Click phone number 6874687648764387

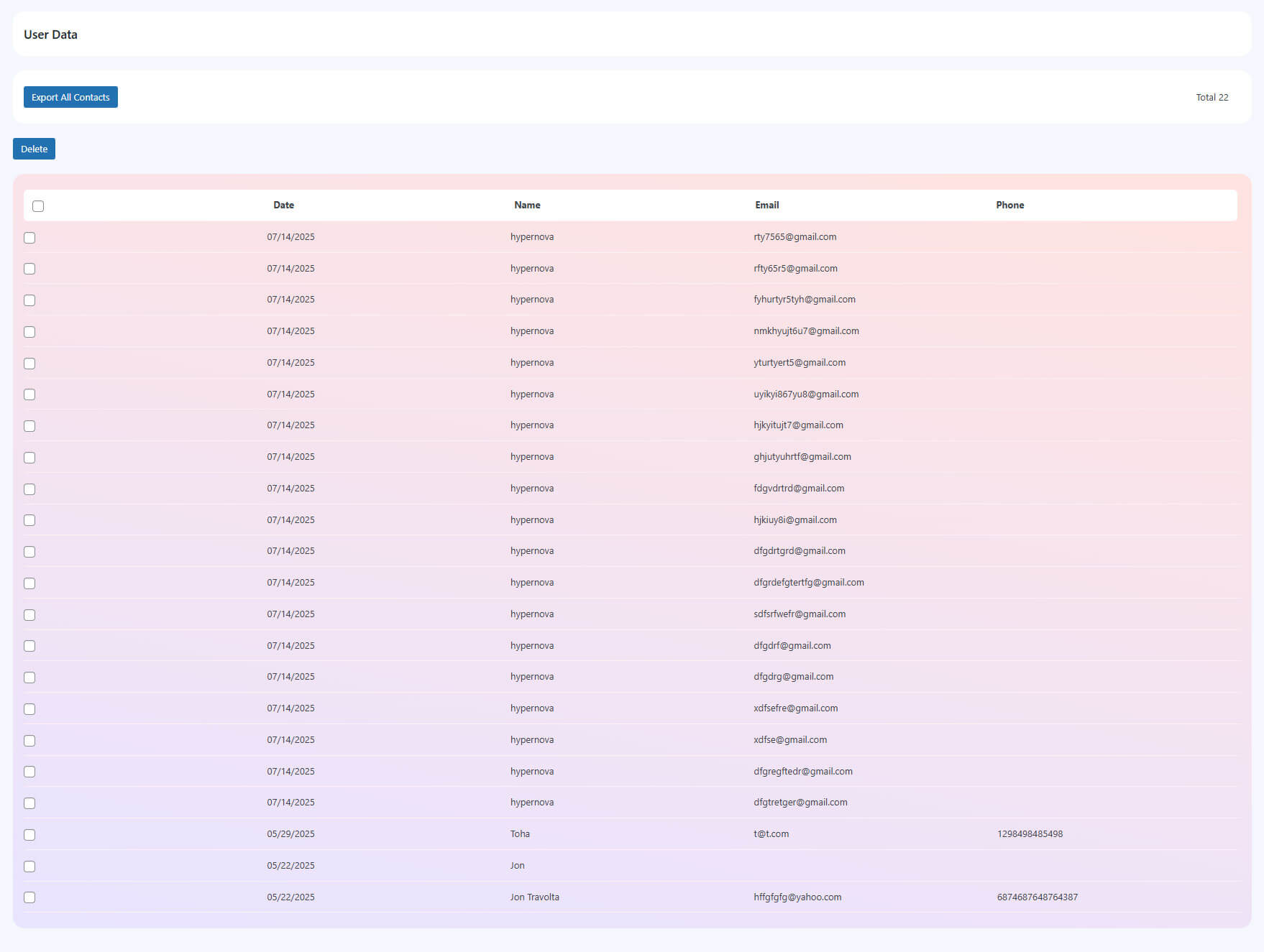(1038, 897)
